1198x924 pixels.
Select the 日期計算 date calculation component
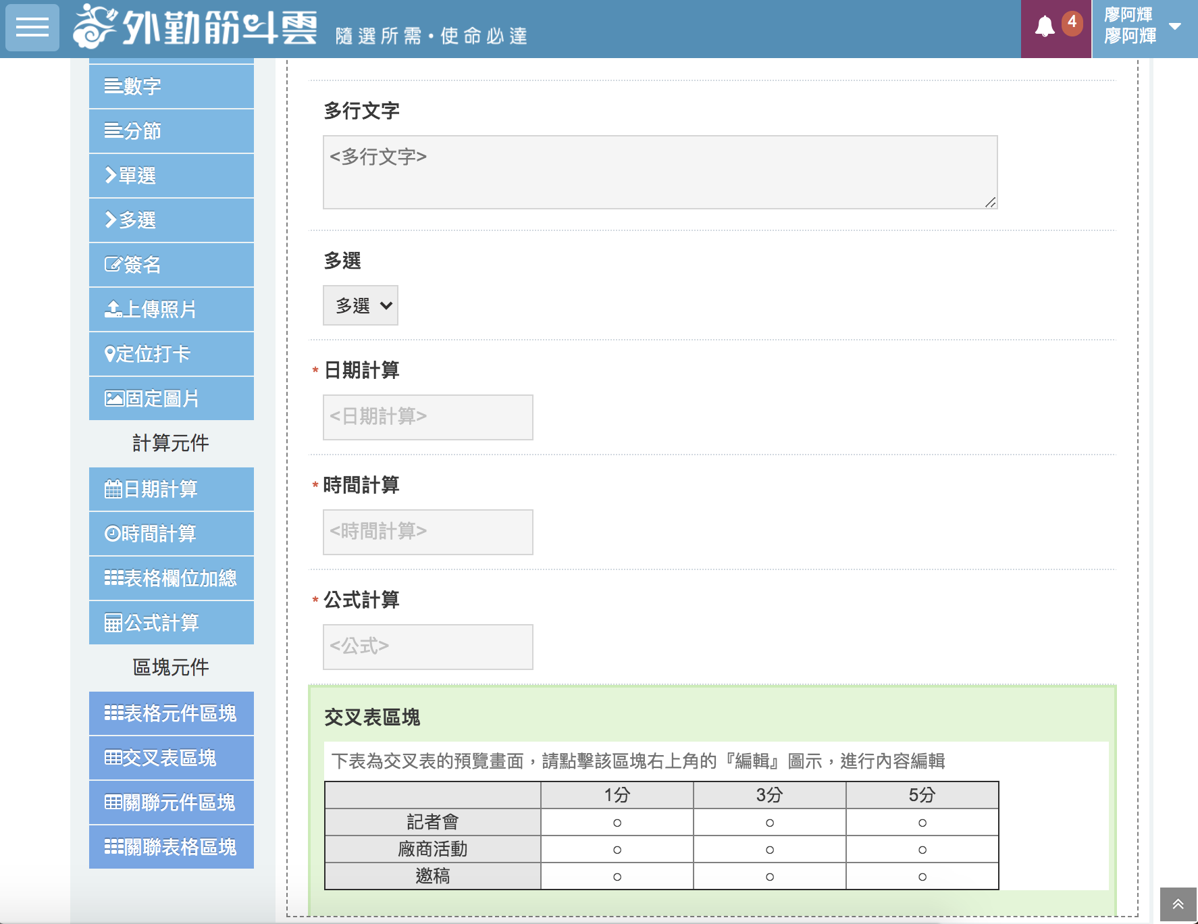tap(171, 489)
